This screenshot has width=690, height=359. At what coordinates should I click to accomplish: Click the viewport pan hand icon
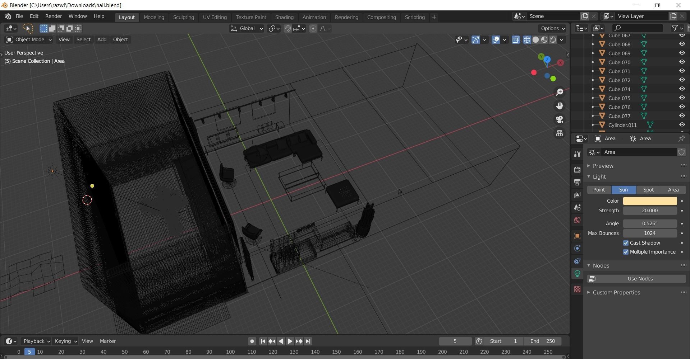(x=560, y=106)
